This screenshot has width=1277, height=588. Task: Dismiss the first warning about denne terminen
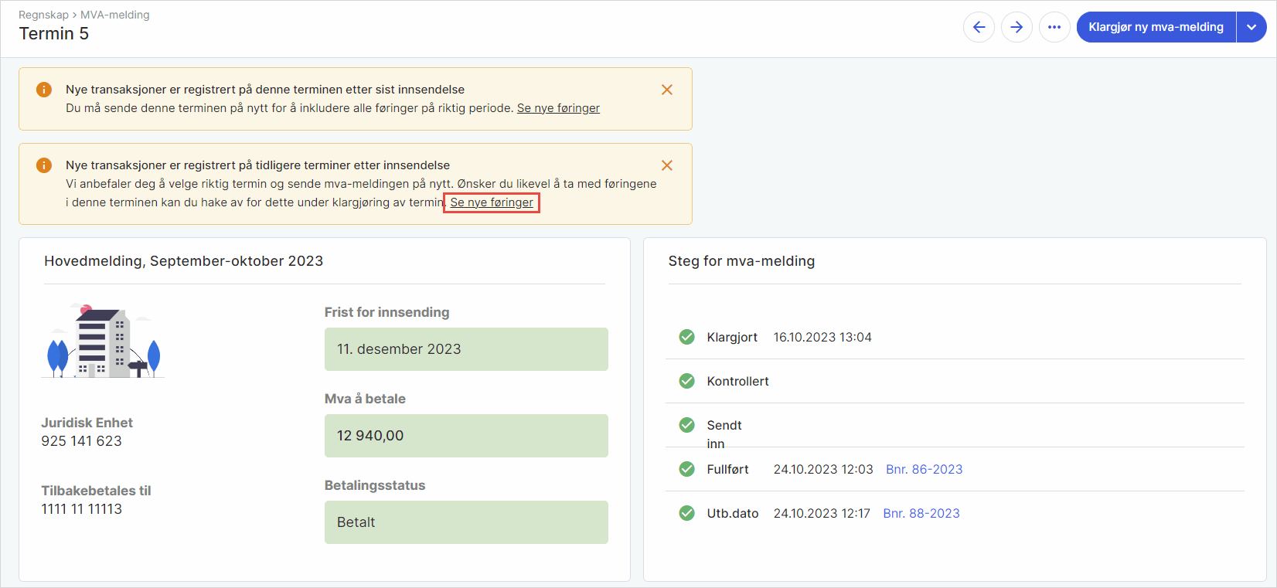click(x=667, y=90)
